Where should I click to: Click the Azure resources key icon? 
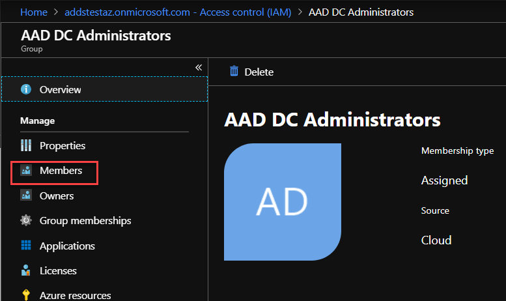point(26,295)
